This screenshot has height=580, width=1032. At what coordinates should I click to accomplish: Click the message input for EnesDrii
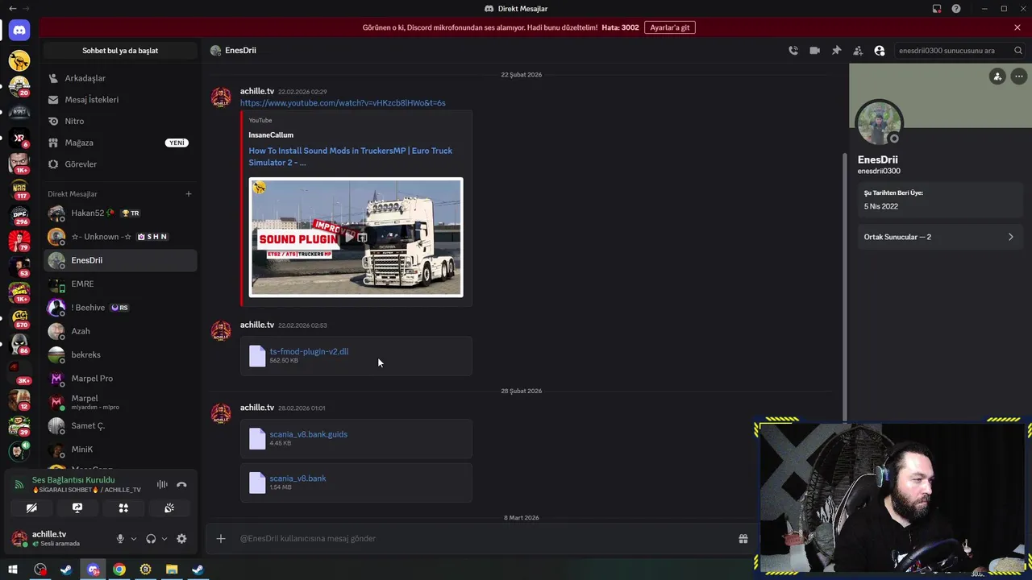click(x=484, y=538)
